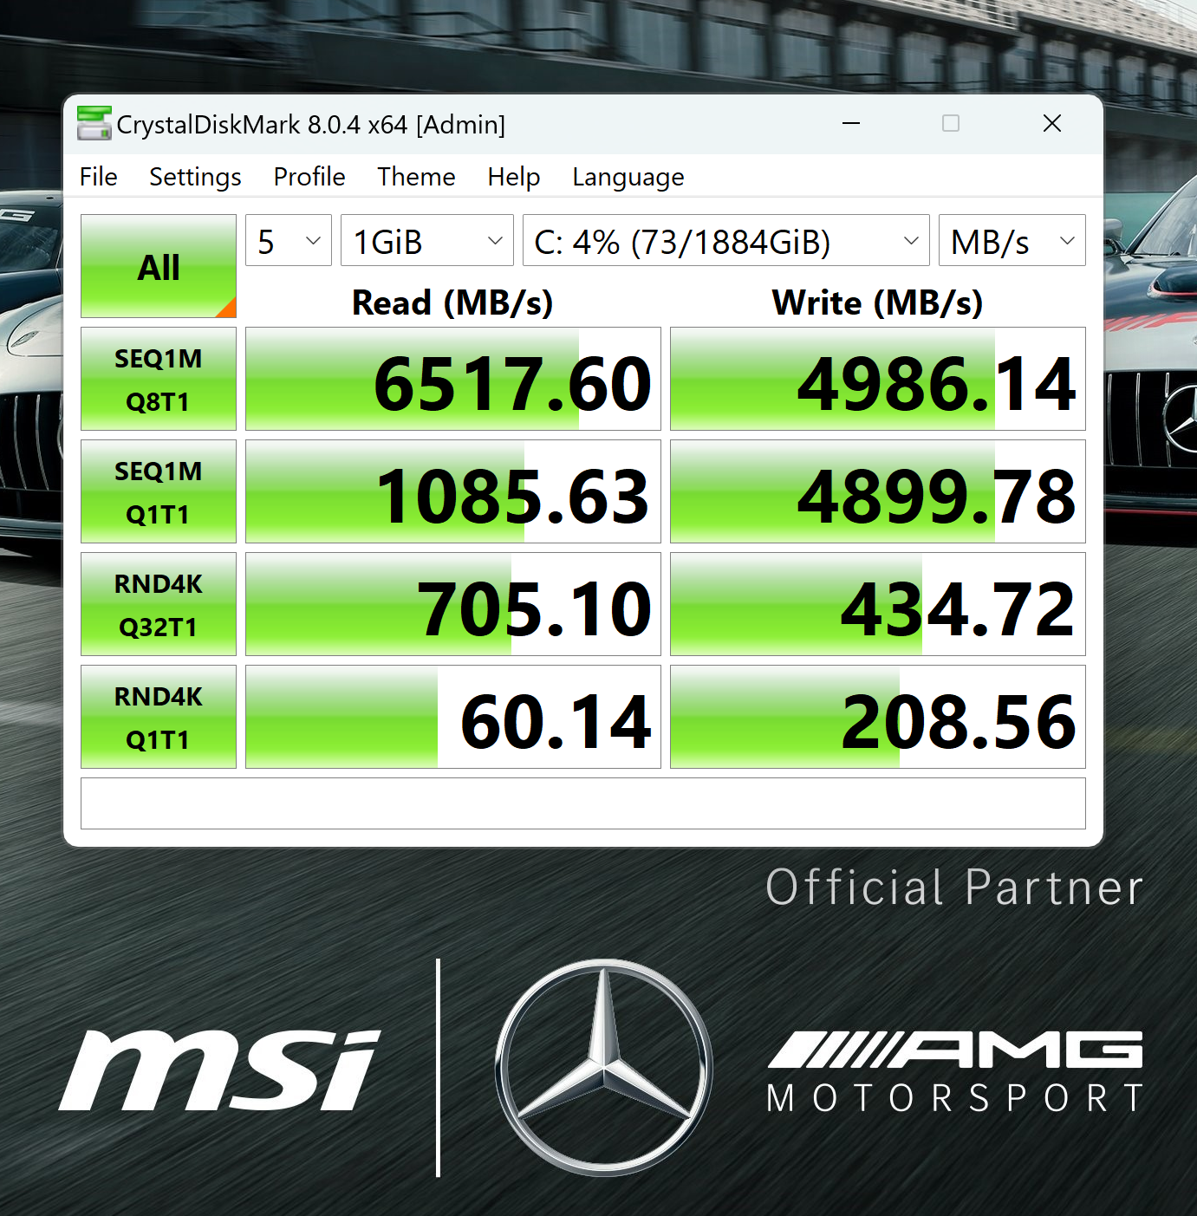This screenshot has height=1216, width=1197.
Task: Open the Profile menu
Action: 309,177
